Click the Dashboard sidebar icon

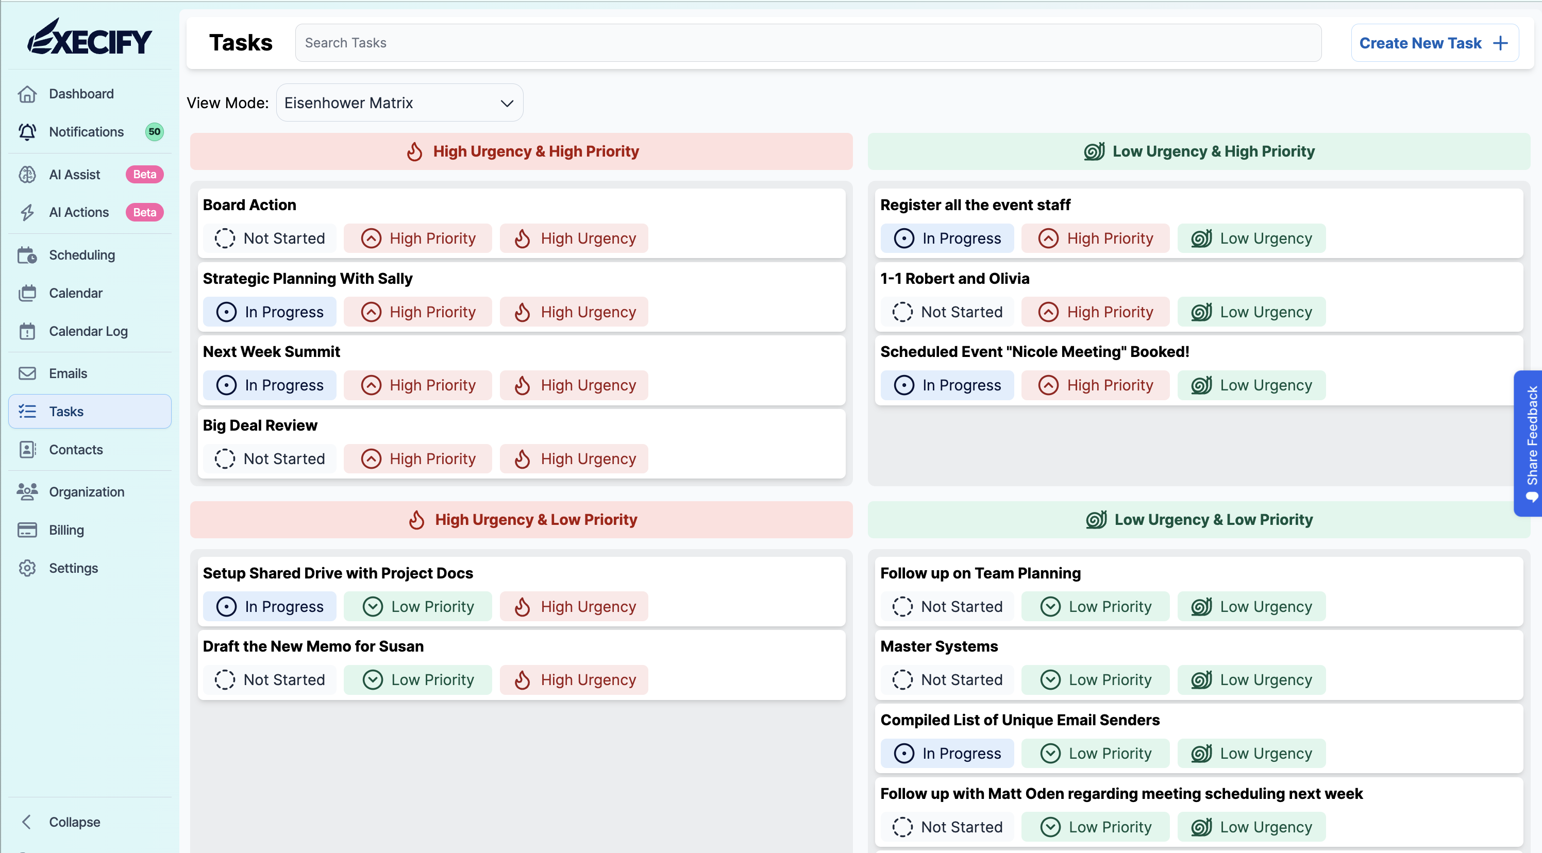point(27,94)
